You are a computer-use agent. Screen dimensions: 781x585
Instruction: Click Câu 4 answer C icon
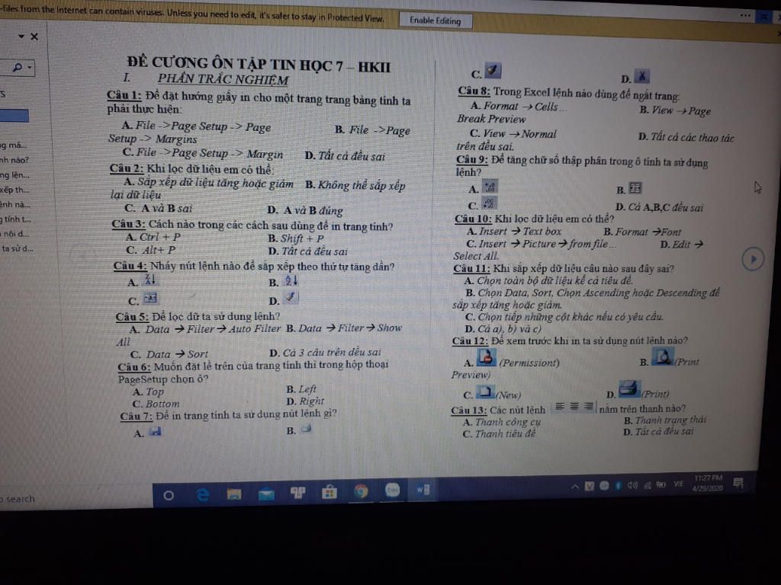[150, 298]
